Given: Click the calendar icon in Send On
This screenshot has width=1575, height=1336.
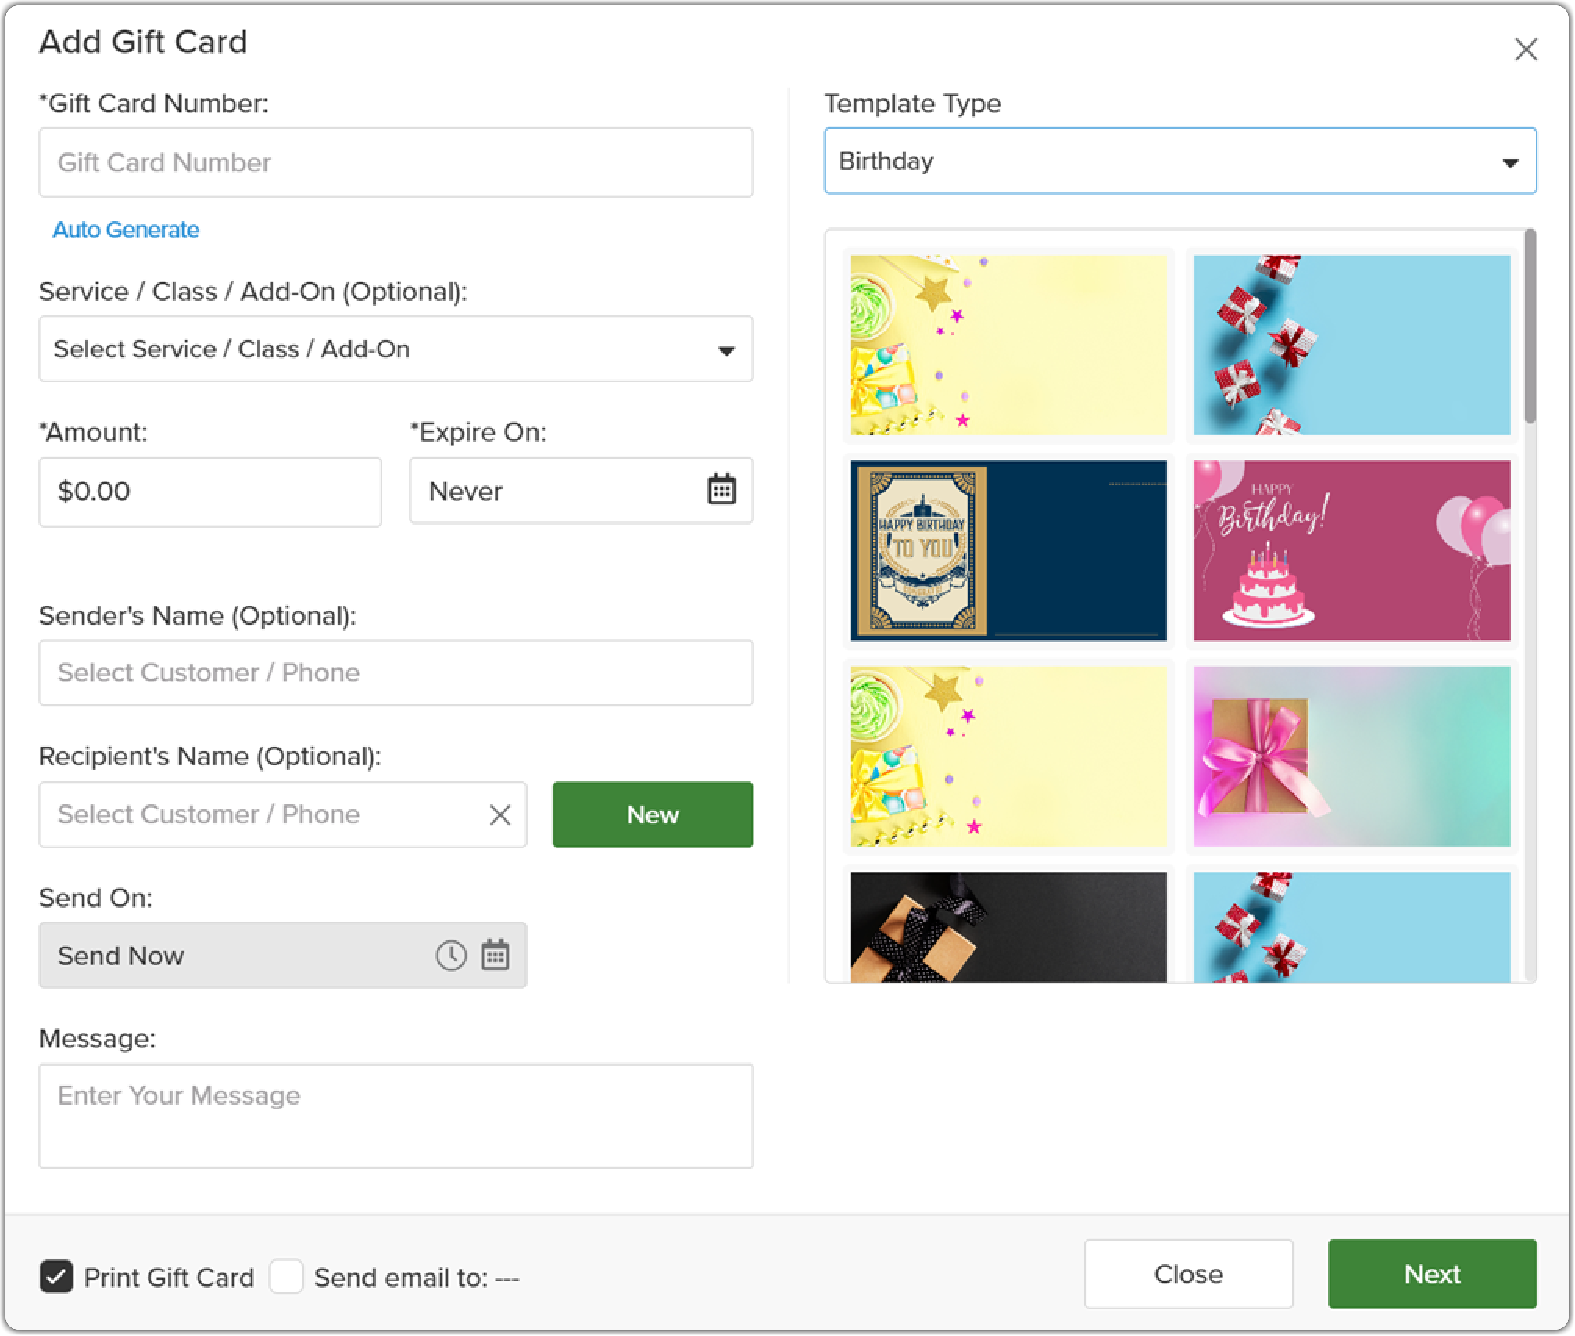Looking at the screenshot, I should (495, 955).
